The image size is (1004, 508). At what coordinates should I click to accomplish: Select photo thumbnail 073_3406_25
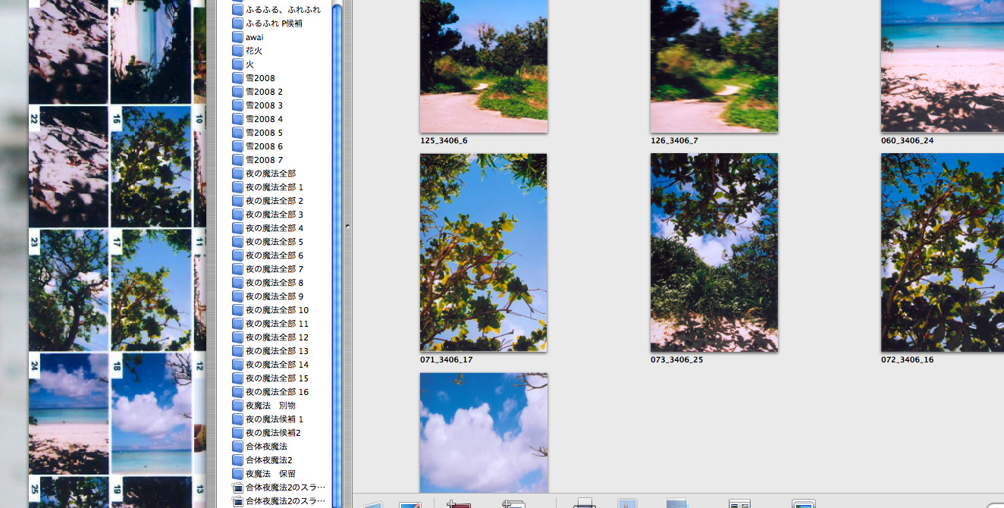point(714,252)
